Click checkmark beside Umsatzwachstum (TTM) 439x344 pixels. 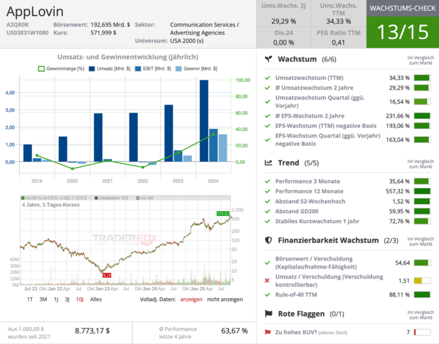click(268, 77)
